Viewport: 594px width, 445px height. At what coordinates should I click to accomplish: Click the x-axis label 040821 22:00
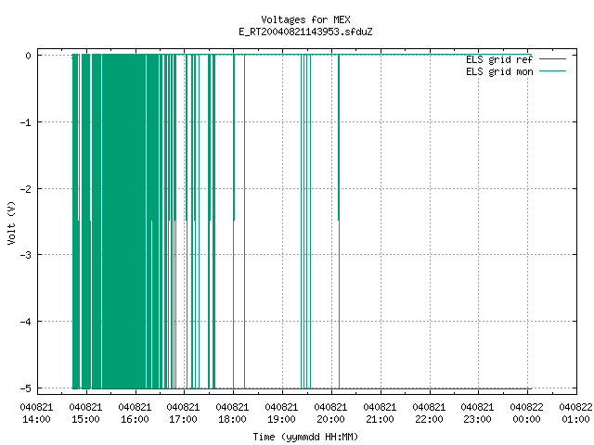(x=429, y=413)
